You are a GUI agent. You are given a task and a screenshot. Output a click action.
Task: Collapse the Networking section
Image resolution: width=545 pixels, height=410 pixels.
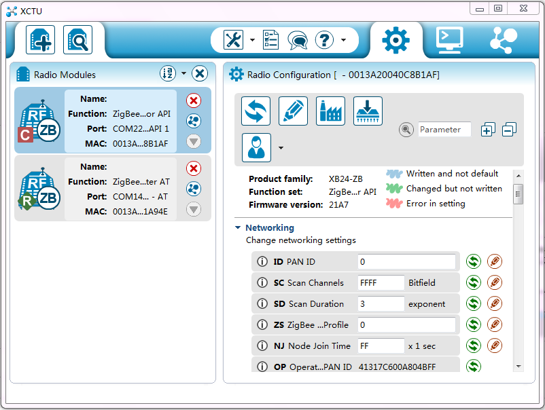coord(238,227)
